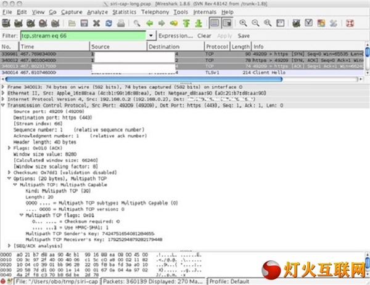Edit display filters icon
Image resolution: width=370 pixels, height=285 pixels.
tap(309, 23)
